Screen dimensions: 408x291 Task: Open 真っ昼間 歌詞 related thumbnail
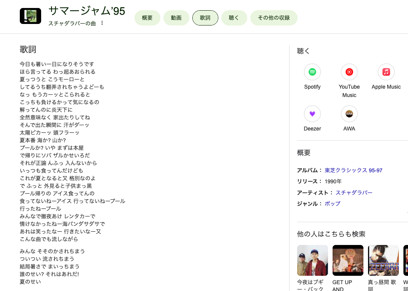[x=383, y=260]
